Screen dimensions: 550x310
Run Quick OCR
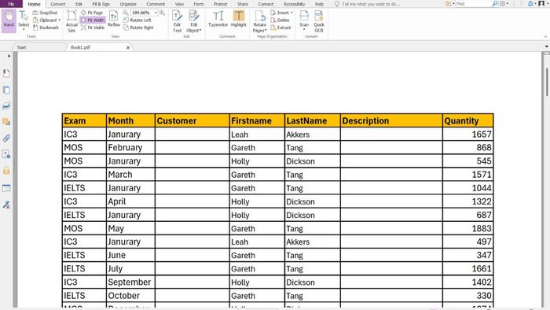pyautogui.click(x=319, y=21)
